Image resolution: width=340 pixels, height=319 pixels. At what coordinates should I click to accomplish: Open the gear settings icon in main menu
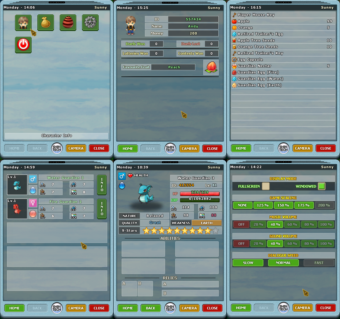(x=90, y=23)
